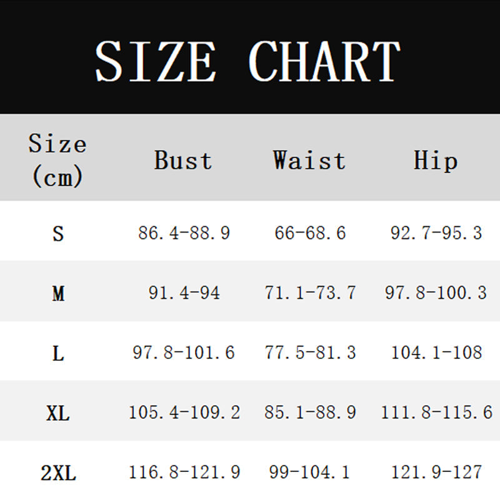Click hip value 121.9-127 for size 2XL

(x=436, y=472)
